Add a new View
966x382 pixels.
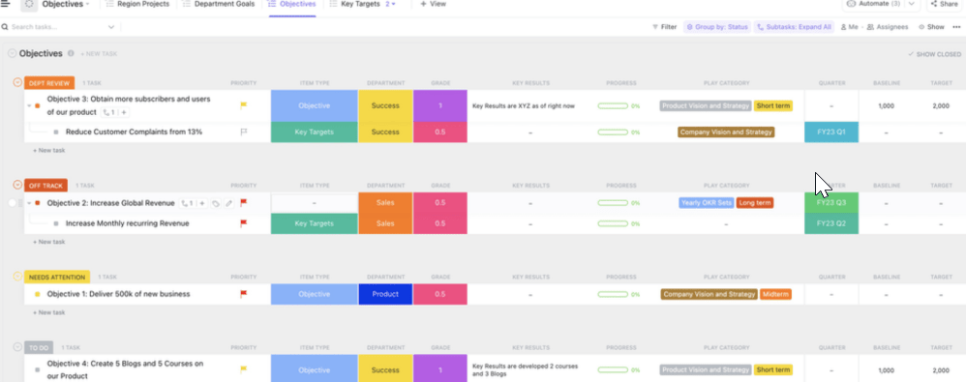(433, 4)
